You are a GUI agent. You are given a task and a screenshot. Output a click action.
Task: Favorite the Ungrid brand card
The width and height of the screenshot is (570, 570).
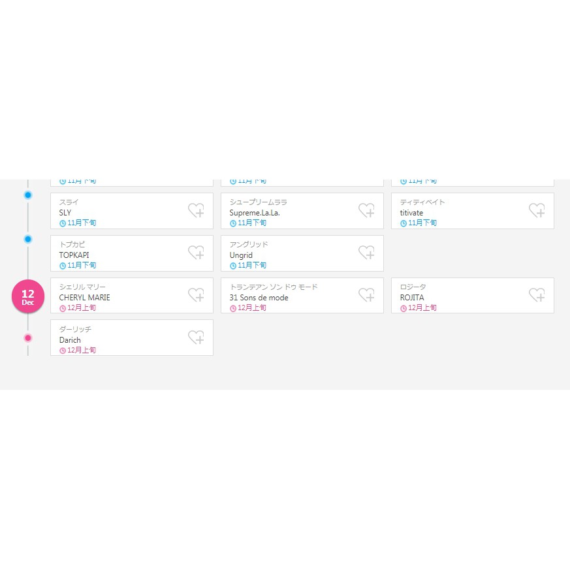[x=366, y=253]
